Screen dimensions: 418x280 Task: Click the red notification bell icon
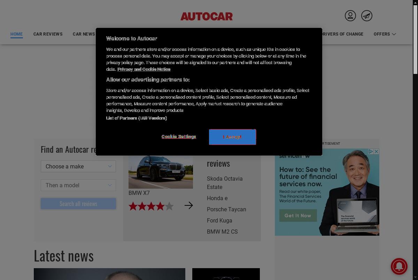pyautogui.click(x=399, y=266)
